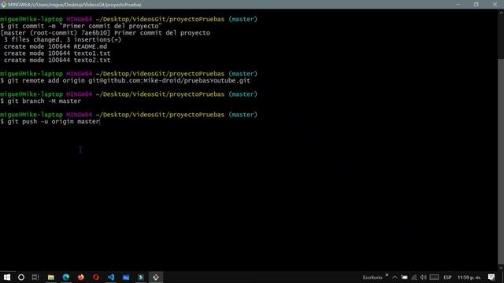Open the Escritorio desktop toolbar
Image resolution: width=504 pixels, height=283 pixels.
pos(372,277)
